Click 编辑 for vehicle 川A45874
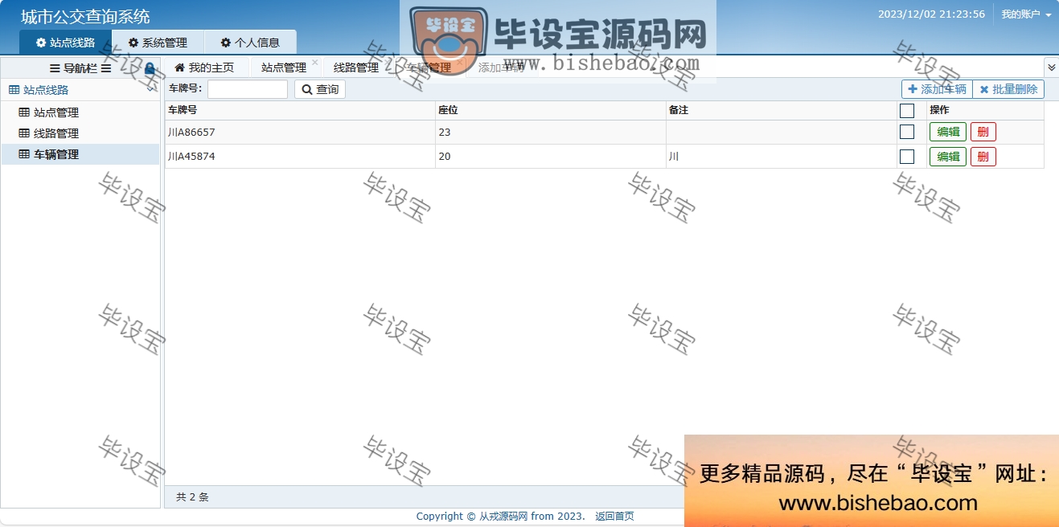The height and width of the screenshot is (527, 1059). [x=948, y=157]
